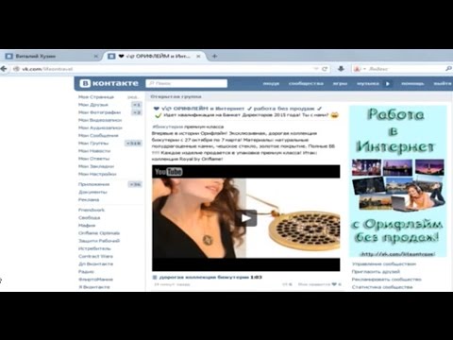Click the magnifier icon in Яндекс search box

448,69
